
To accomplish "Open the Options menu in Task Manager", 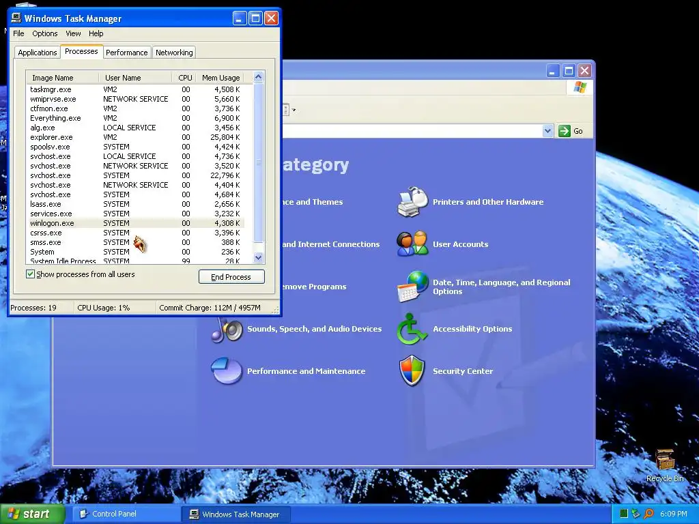I will [x=44, y=33].
